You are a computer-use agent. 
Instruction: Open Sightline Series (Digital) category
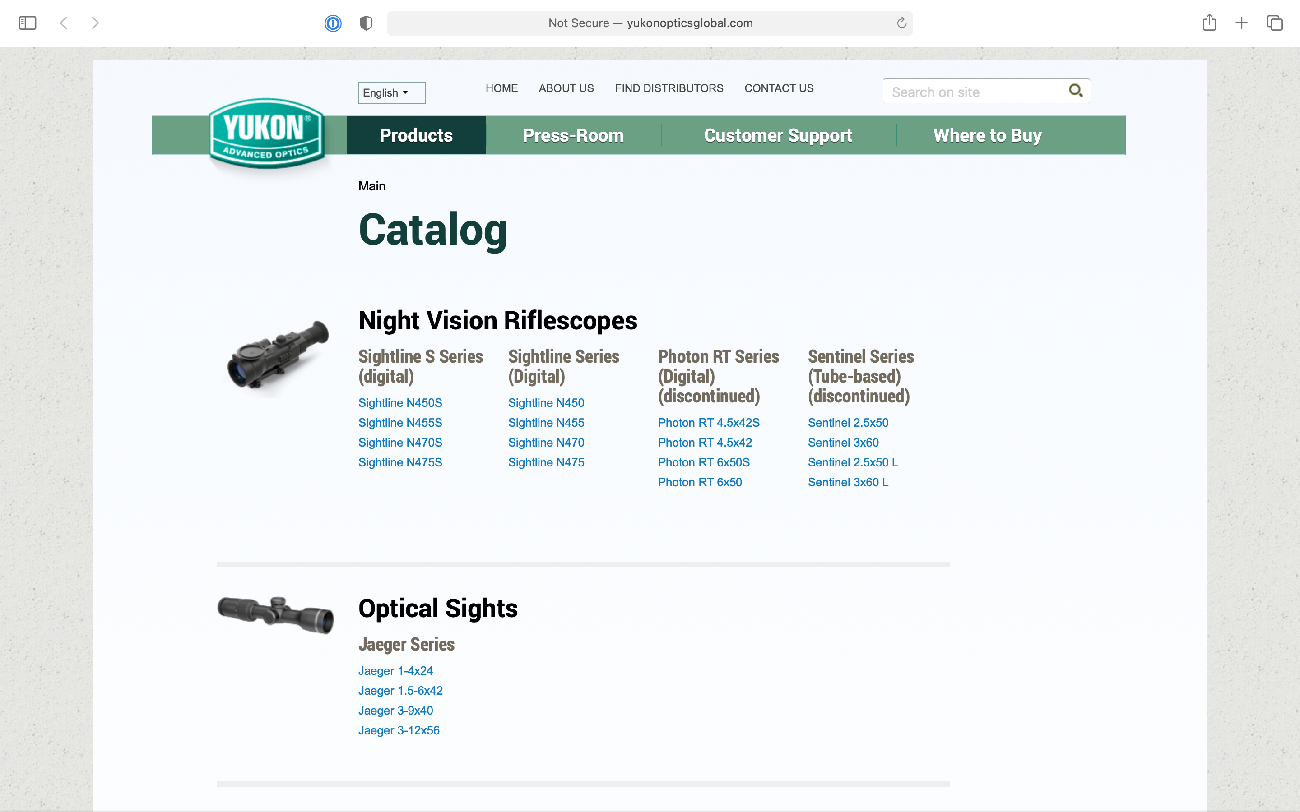563,366
